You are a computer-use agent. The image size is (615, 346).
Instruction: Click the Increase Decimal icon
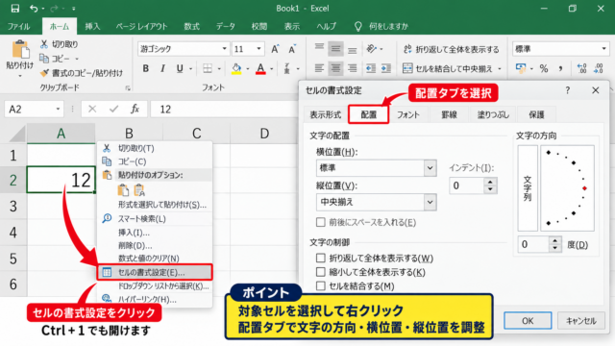[582, 68]
